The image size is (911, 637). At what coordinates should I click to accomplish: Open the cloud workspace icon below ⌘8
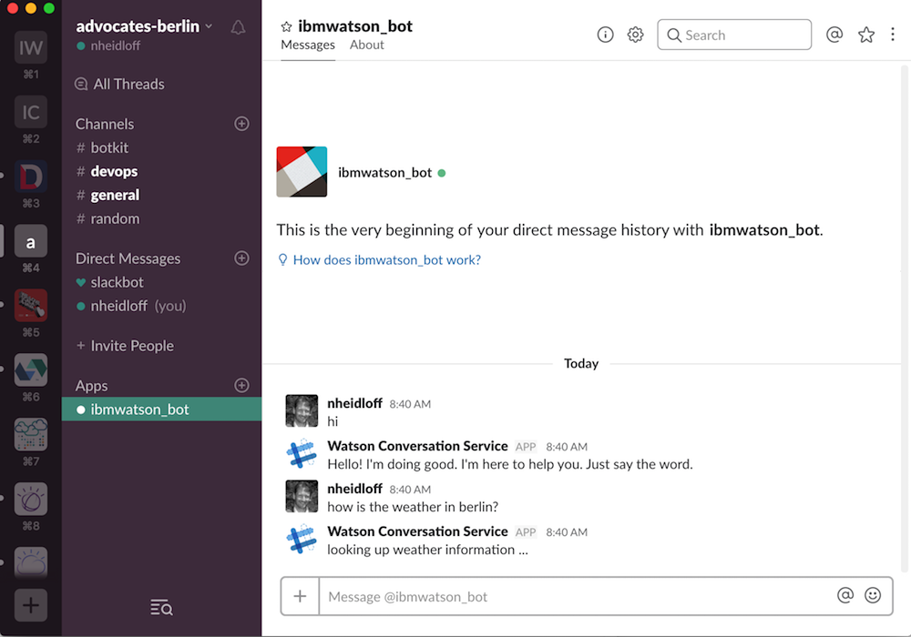(31, 562)
